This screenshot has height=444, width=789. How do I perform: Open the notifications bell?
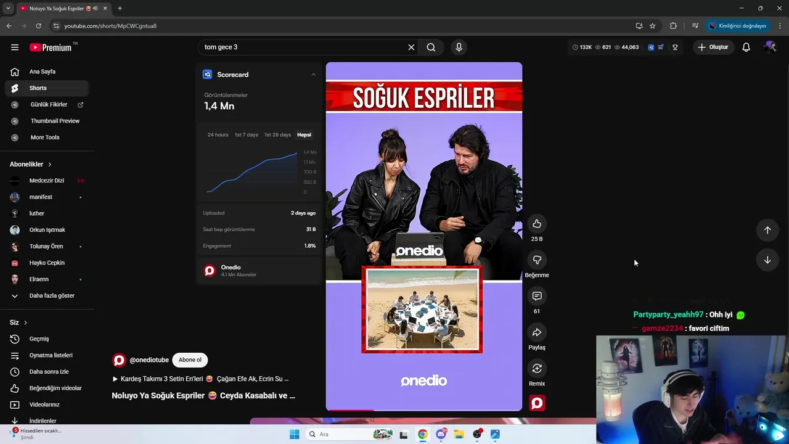tap(746, 47)
